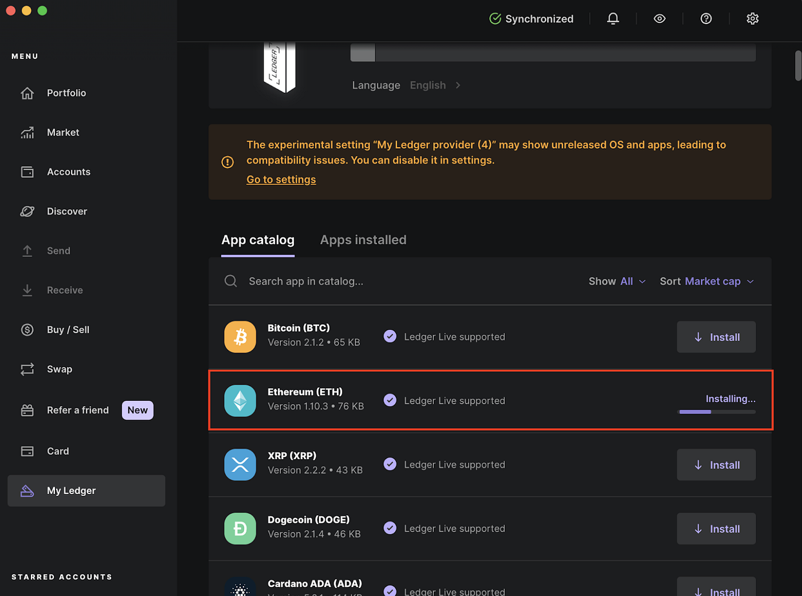The image size is (802, 596).
Task: Follow the Go to settings link
Action: coord(281,180)
